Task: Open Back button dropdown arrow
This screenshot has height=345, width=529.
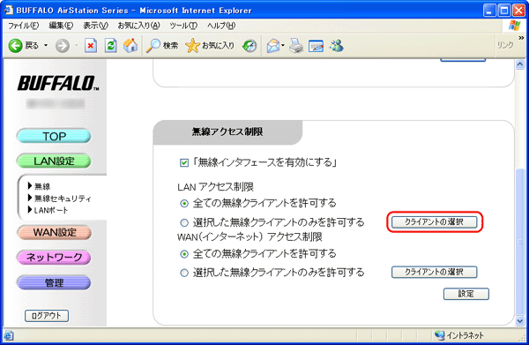Action: pyautogui.click(x=46, y=46)
